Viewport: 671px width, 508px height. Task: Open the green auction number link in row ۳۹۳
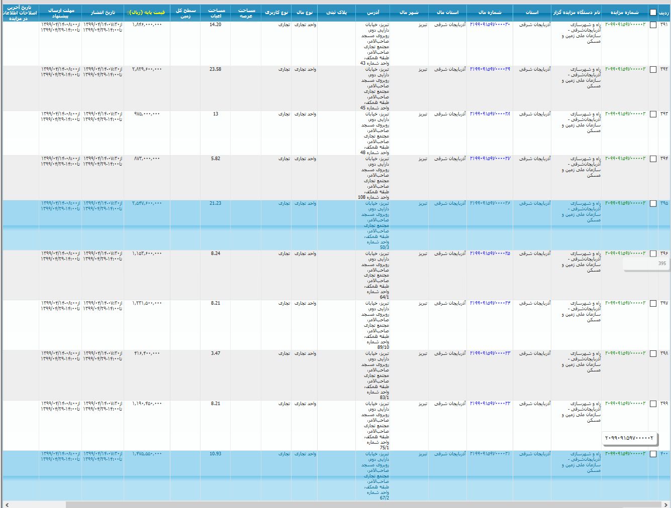625,114
